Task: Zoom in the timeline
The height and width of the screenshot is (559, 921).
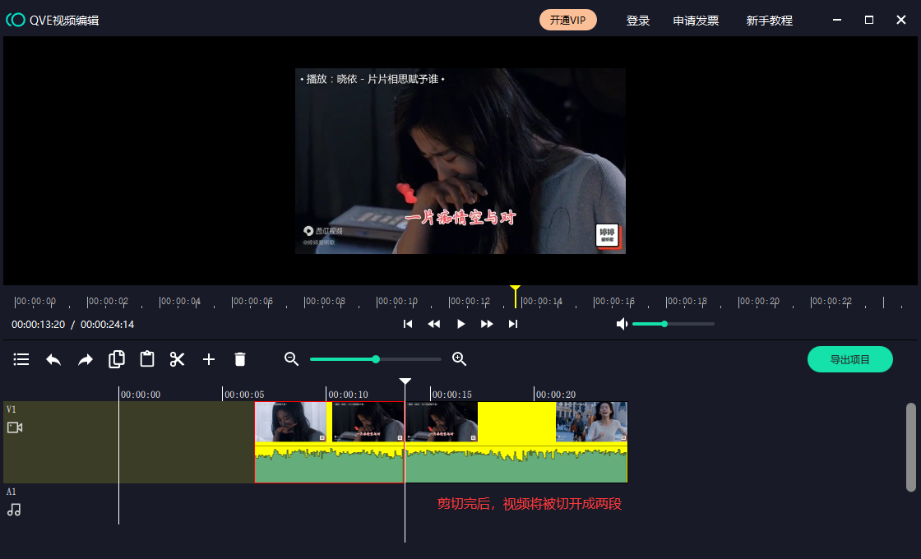Action: point(460,359)
